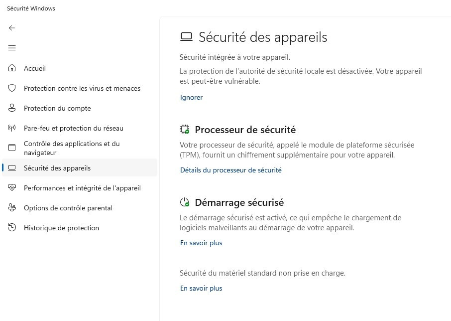
Task: Open Protection contre les virus et menaces
Action: click(82, 88)
